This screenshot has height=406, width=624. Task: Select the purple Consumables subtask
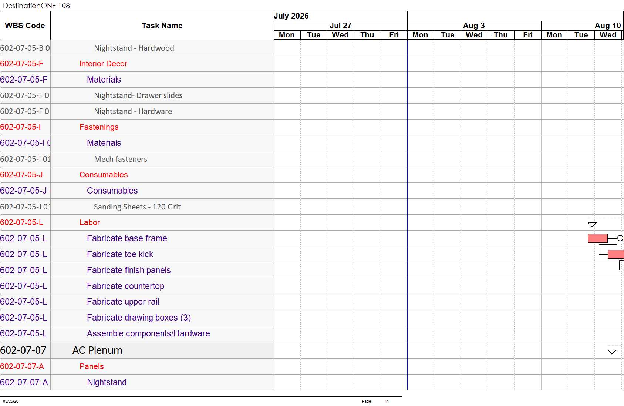click(112, 191)
